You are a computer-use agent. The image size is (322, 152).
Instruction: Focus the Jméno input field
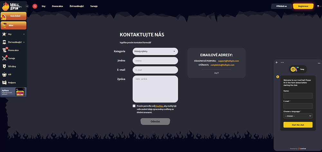155,61
